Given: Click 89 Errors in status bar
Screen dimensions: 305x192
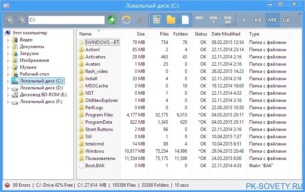Looking at the screenshot, I should tap(21, 185).
